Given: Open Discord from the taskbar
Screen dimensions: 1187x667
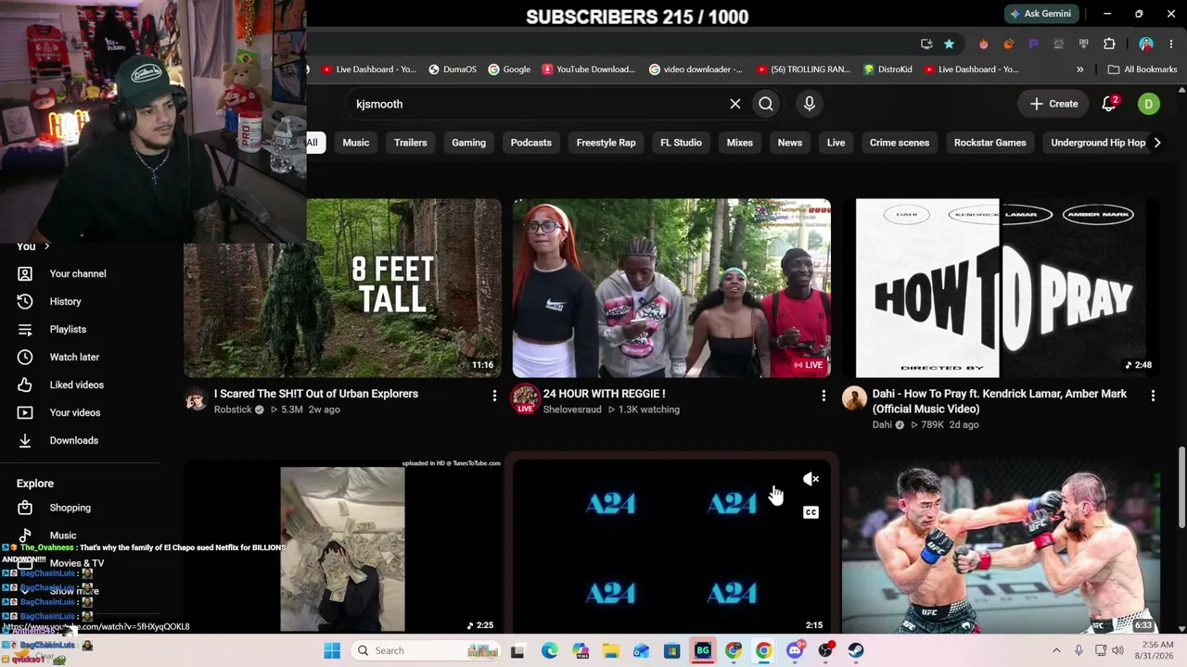Looking at the screenshot, I should pos(795,650).
